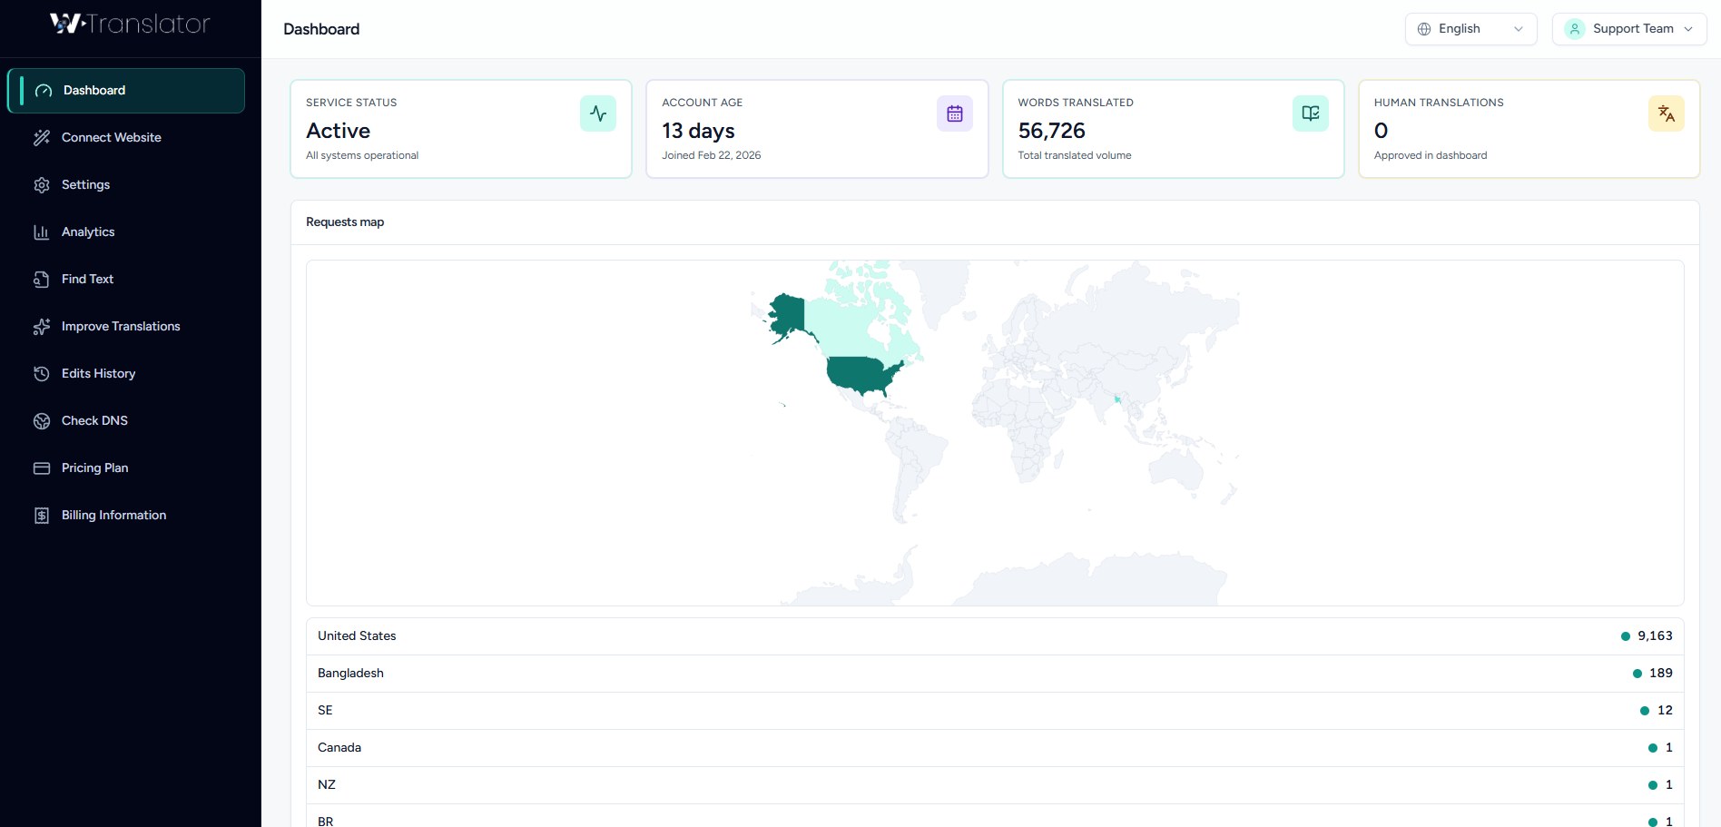Click the Connect Website link
This screenshot has width=1721, height=827.
(110, 137)
